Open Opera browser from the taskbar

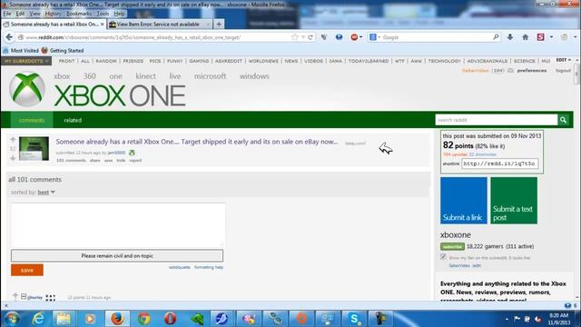(170, 319)
